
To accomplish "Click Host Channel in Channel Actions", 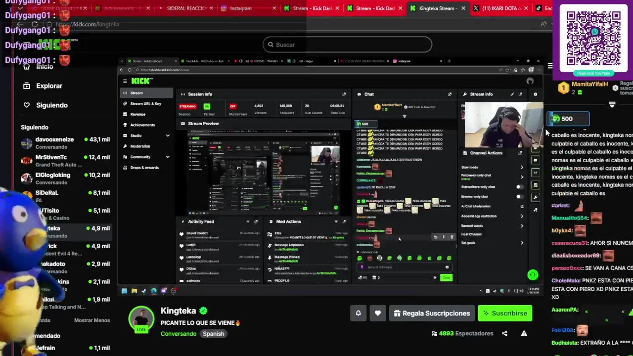I will 471,234.
